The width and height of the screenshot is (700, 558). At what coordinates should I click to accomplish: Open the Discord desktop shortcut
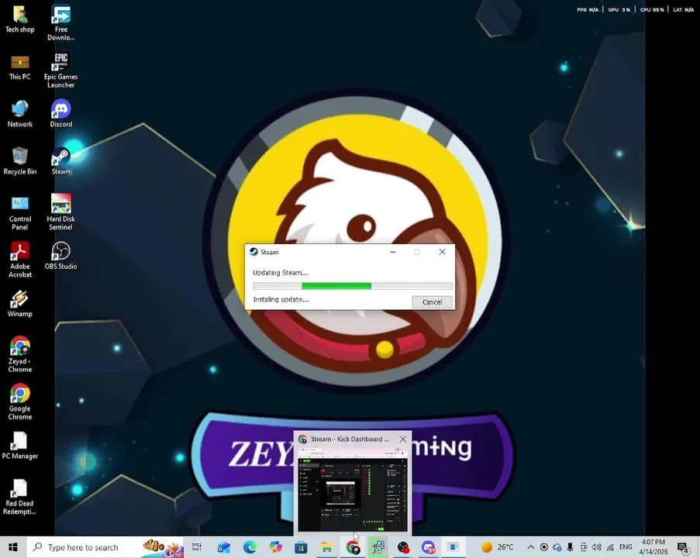pyautogui.click(x=61, y=114)
